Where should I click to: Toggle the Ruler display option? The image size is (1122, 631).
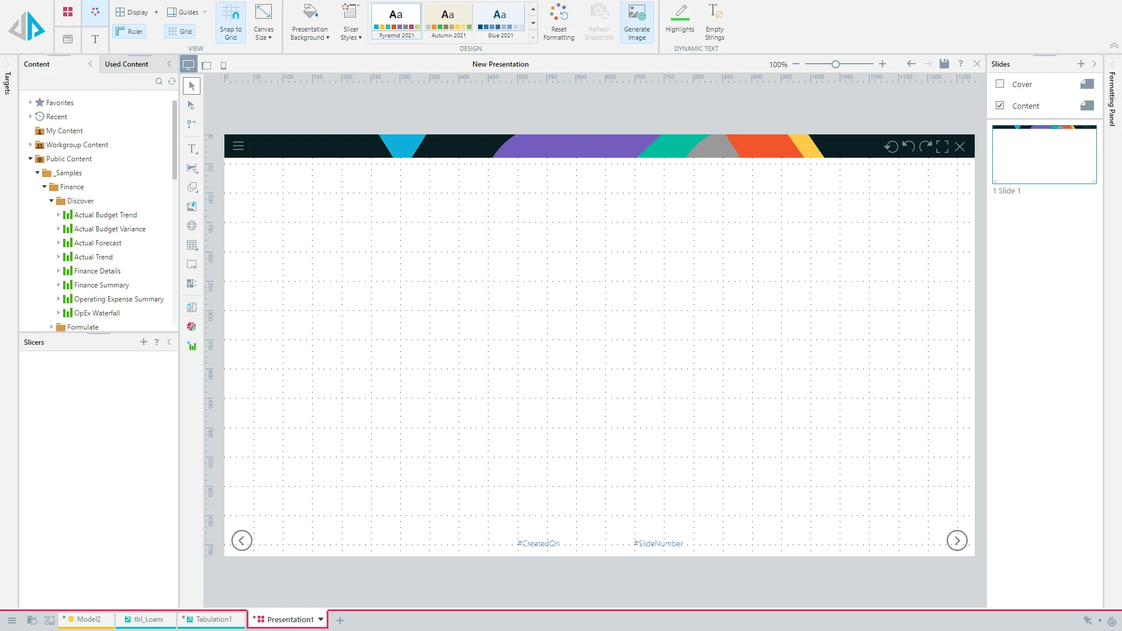pos(129,32)
